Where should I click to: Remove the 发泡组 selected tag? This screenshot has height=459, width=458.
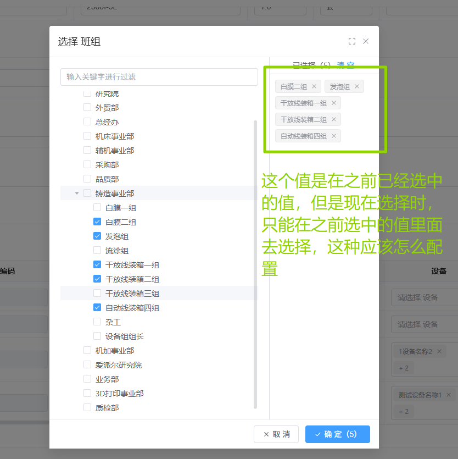pos(357,86)
